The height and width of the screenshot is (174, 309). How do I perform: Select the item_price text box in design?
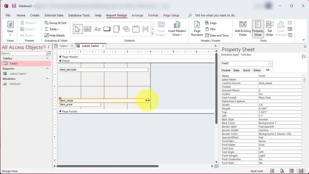[81, 104]
